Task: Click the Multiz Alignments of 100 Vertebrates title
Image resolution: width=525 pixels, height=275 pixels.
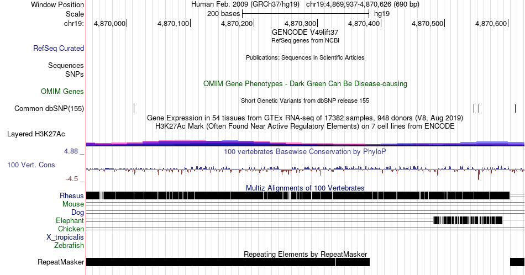Action: click(305, 188)
